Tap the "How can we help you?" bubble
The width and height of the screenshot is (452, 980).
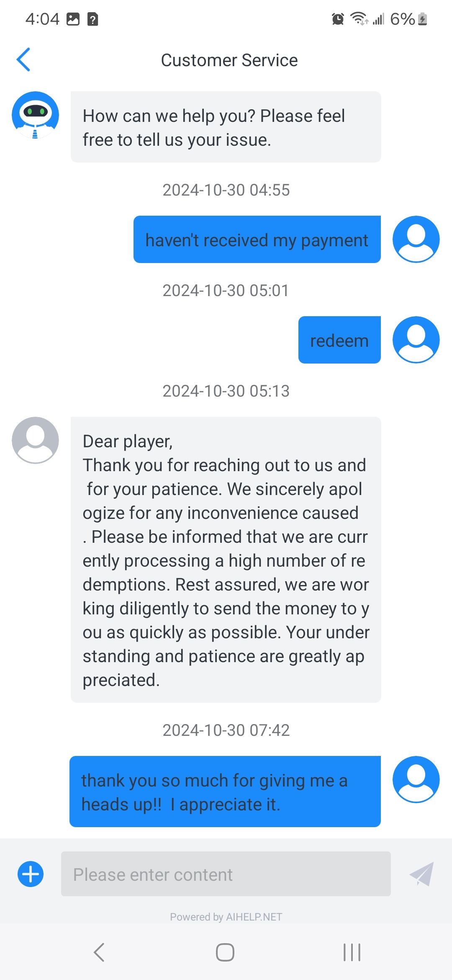[x=226, y=127]
